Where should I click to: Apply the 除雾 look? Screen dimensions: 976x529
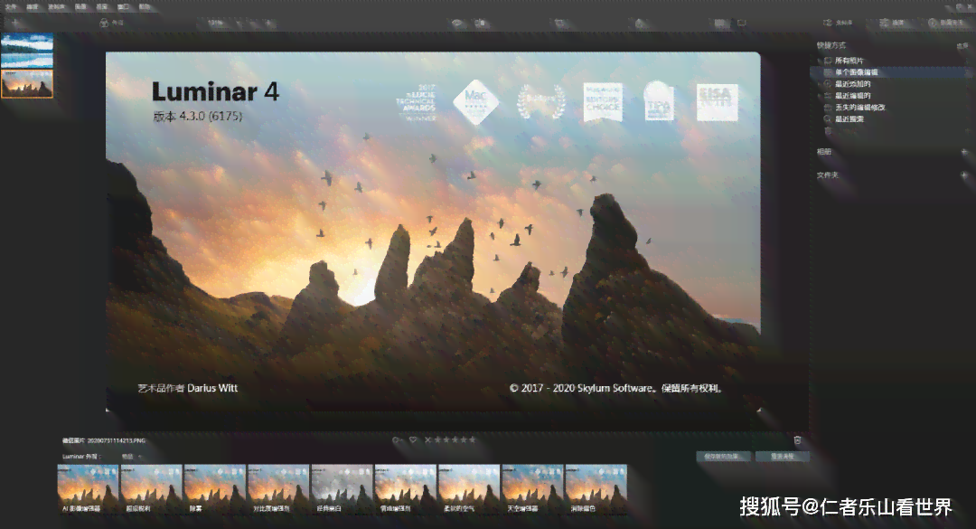coord(215,489)
